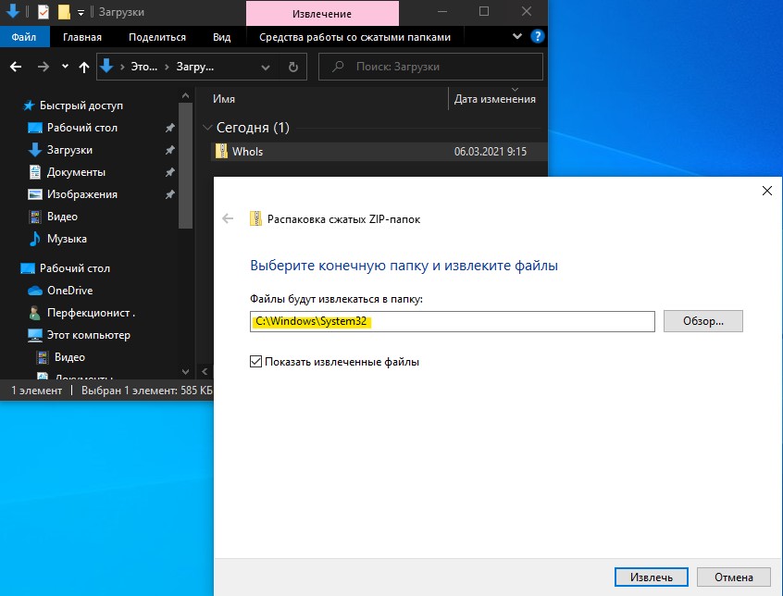Click pin icon next to Рабочий стол
The image size is (783, 596).
[x=169, y=128]
